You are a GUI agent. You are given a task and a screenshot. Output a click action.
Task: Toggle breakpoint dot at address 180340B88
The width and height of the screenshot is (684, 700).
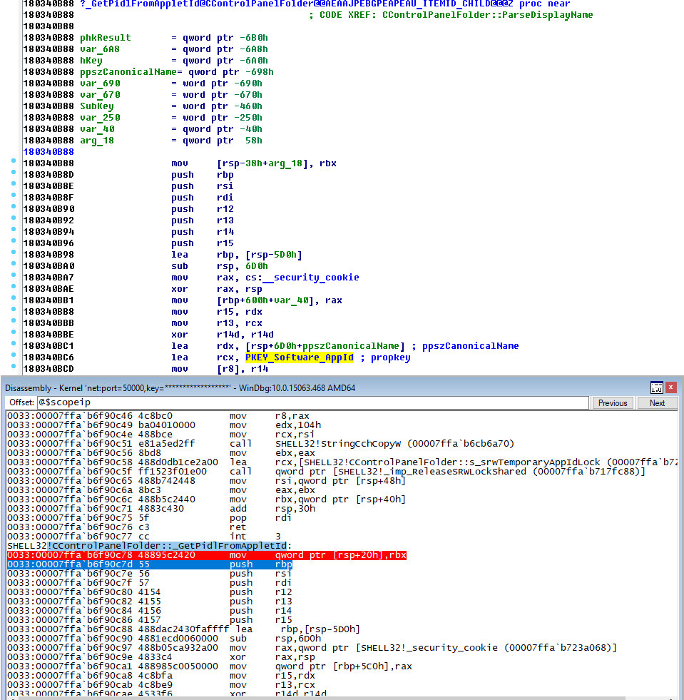coord(14,163)
